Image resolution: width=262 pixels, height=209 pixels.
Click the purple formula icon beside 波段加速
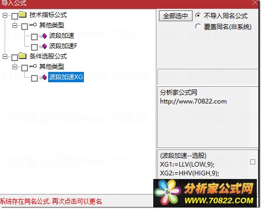45,36
